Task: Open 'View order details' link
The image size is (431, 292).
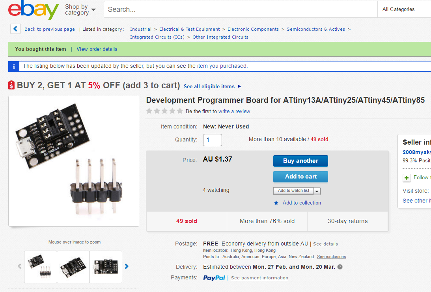Action: pyautogui.click(x=97, y=49)
